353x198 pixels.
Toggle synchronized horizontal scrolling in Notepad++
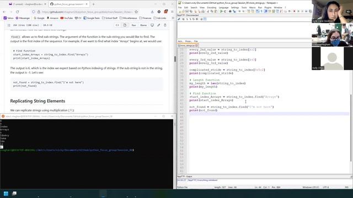click(x=253, y=11)
